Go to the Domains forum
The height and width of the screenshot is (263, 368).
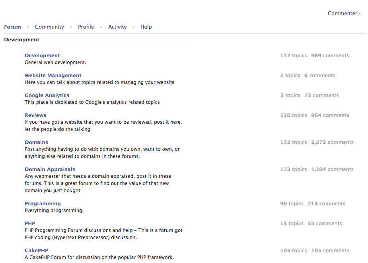coord(36,142)
